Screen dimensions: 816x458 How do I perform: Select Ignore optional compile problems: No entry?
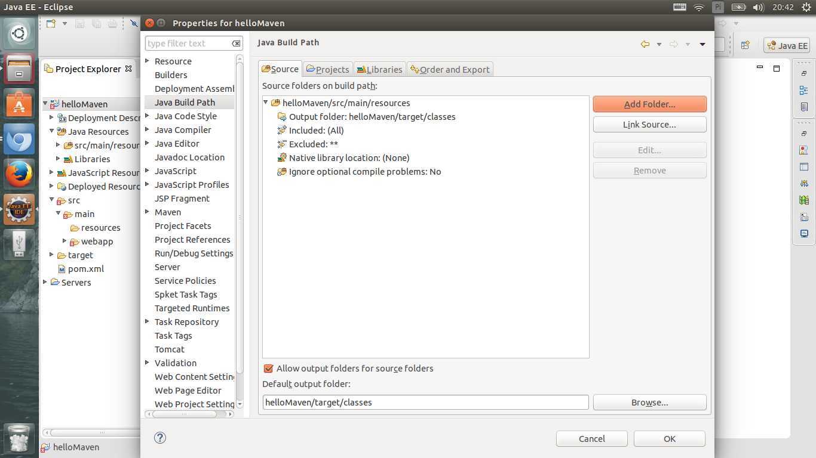click(359, 172)
